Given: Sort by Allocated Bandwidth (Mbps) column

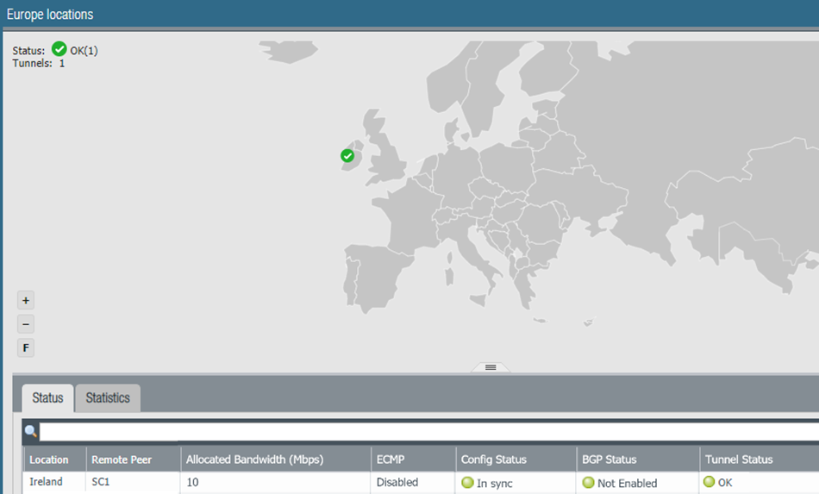Looking at the screenshot, I should (254, 460).
